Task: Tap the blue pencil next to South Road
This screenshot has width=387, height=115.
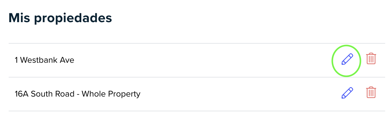Action: coord(347,93)
